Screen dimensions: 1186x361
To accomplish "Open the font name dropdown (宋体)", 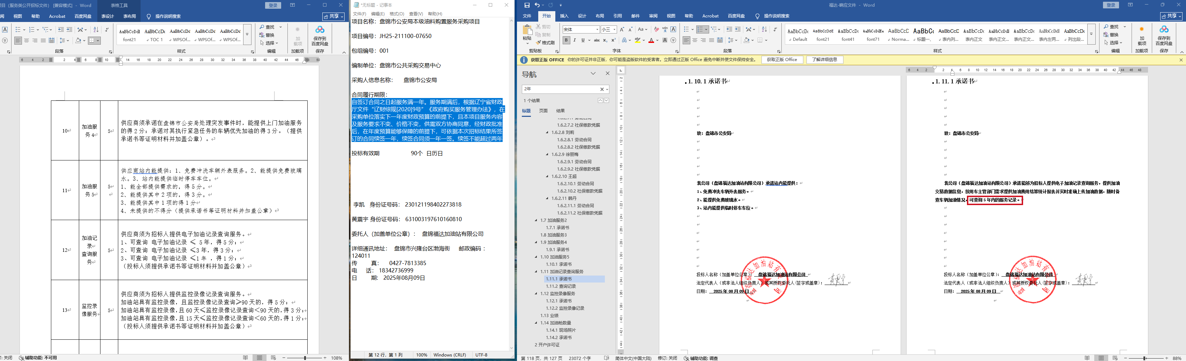I will click(x=597, y=29).
